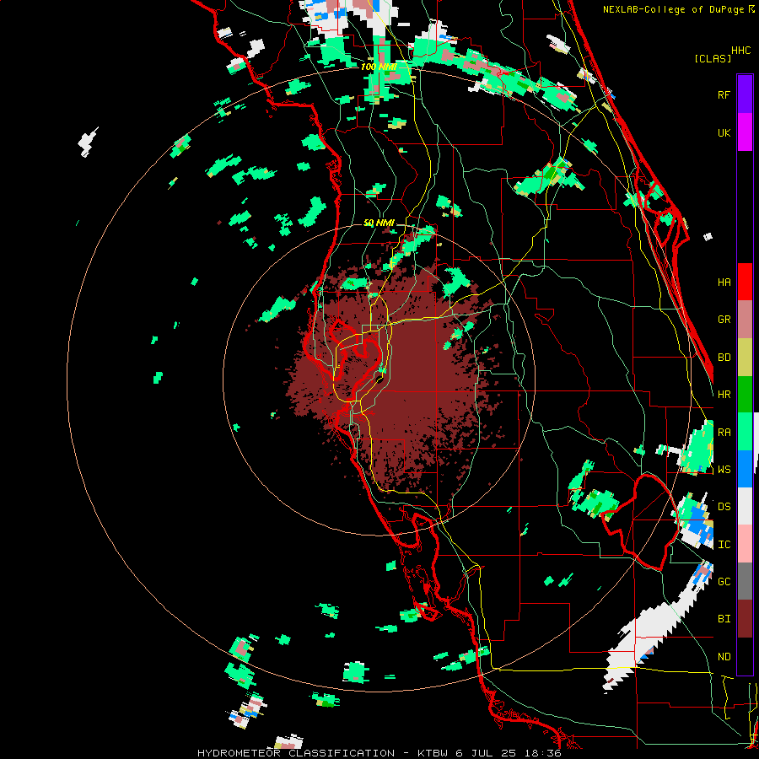Click the ND black legend swatch

click(745, 656)
